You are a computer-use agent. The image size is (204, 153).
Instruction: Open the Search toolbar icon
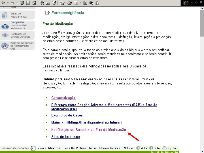tap(42, 3)
